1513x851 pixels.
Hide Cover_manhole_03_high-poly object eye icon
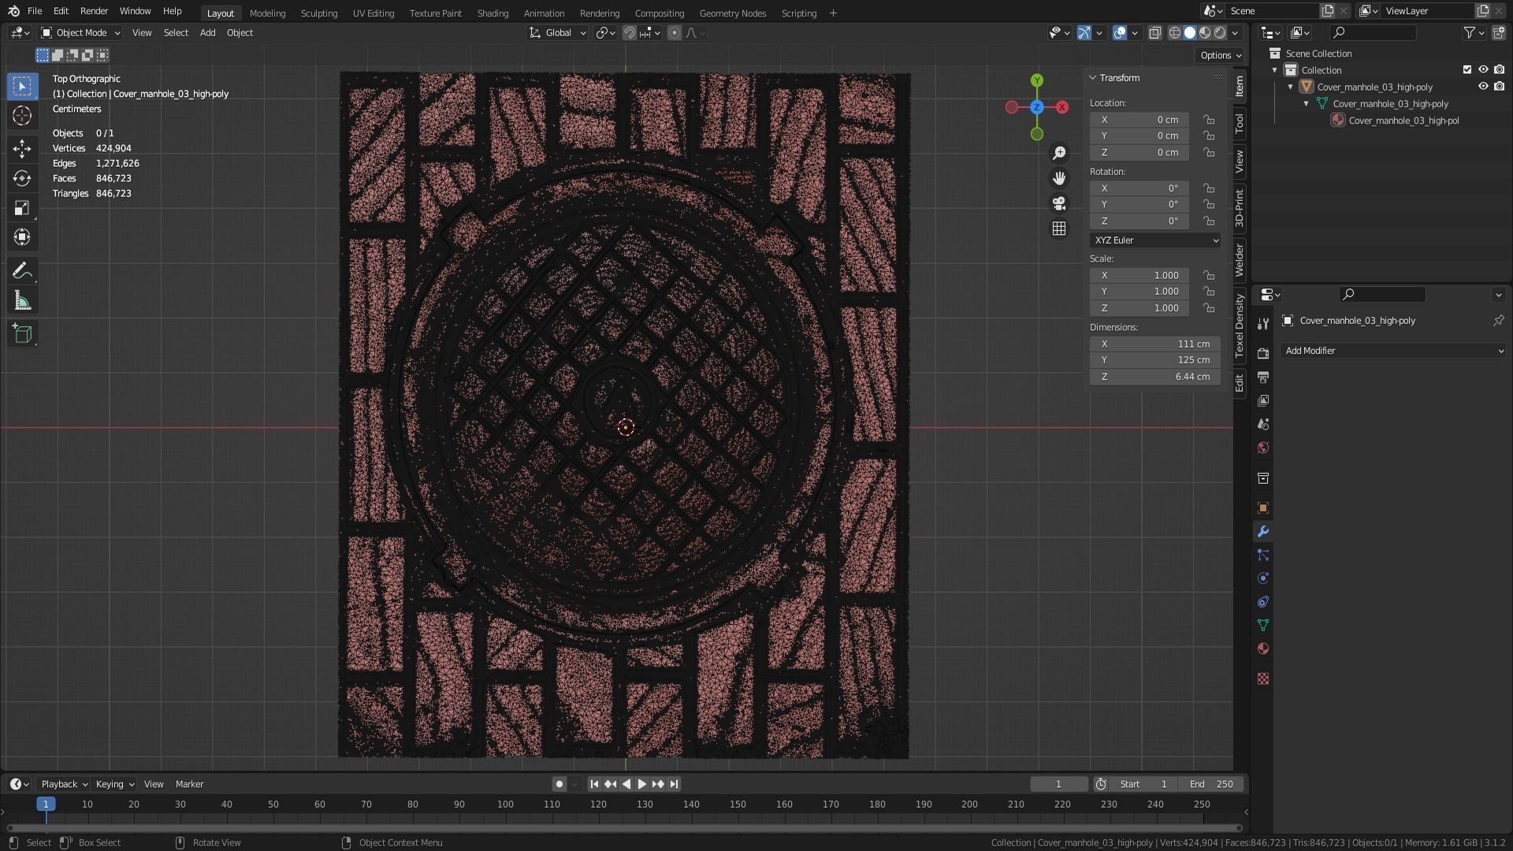1483,87
